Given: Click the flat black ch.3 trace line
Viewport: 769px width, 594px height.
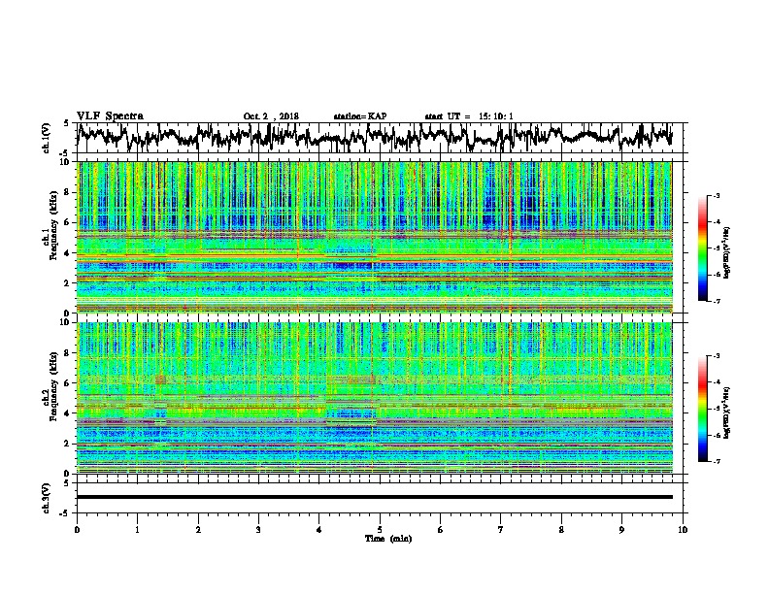Looking at the screenshot, I should (375, 497).
